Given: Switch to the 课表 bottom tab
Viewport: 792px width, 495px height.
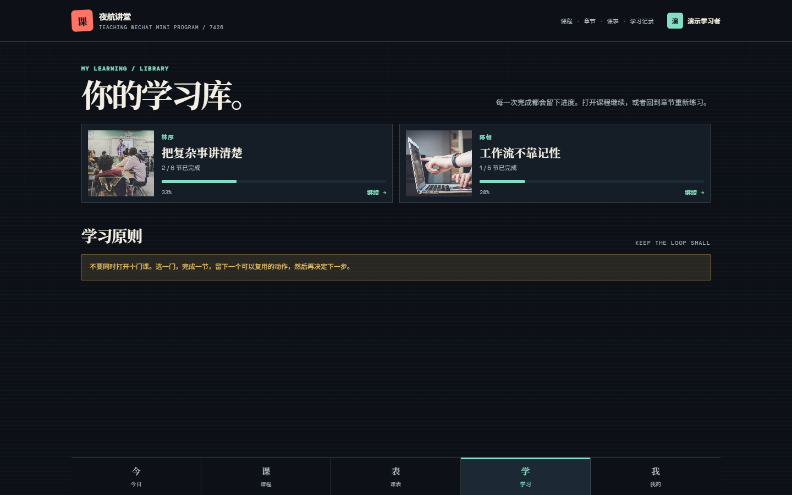Looking at the screenshot, I should pyautogui.click(x=396, y=476).
